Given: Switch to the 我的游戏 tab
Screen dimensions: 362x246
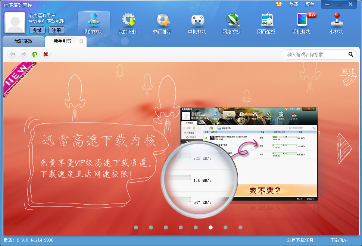Looking at the screenshot, I should point(23,41).
